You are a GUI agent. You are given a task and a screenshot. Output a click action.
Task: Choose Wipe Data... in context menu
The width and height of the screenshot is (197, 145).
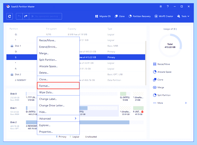[x=58, y=92]
